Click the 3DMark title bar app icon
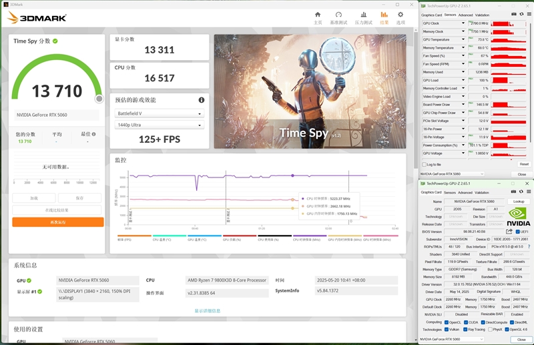The image size is (534, 345). (x=5, y=5)
